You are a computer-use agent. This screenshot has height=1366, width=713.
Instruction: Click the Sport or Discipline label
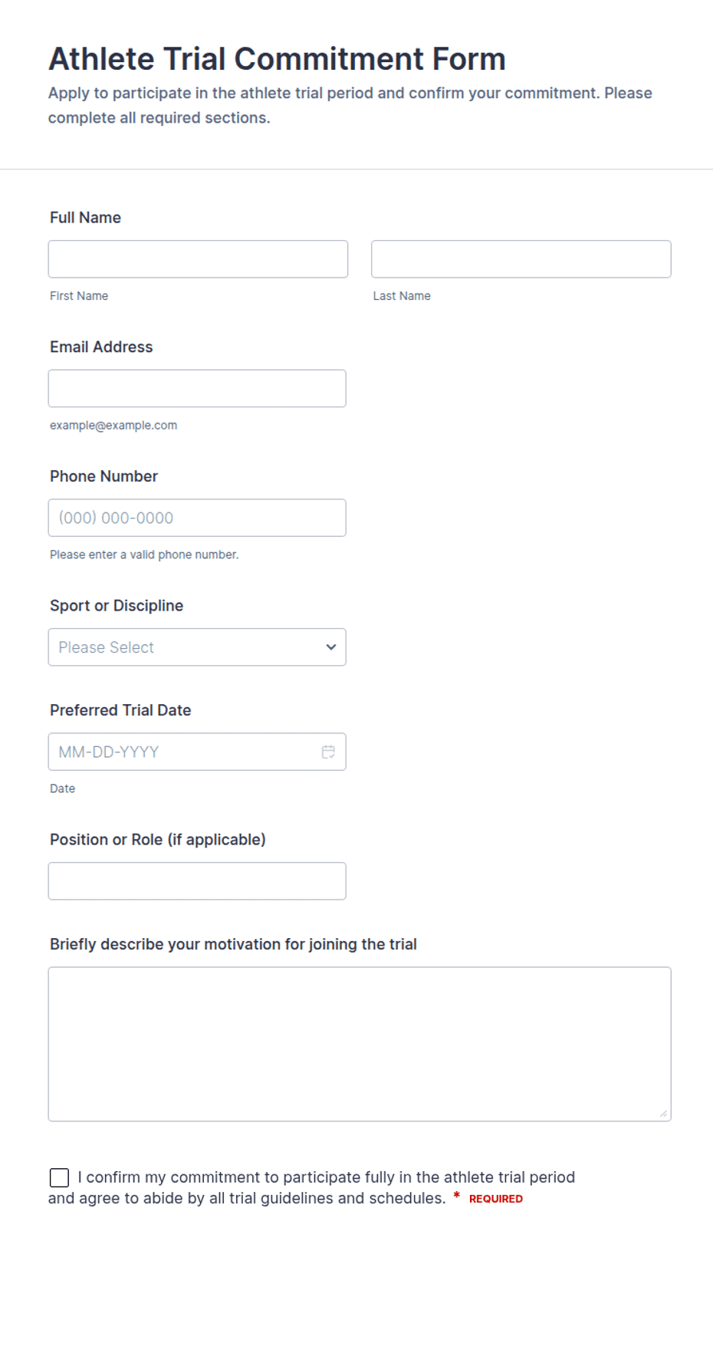[117, 606]
